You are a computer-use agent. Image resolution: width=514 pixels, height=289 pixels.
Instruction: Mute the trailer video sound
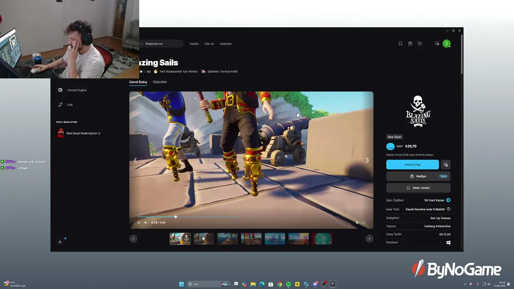click(145, 222)
